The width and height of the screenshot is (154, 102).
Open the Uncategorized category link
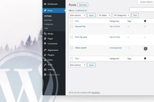(x=116, y=48)
